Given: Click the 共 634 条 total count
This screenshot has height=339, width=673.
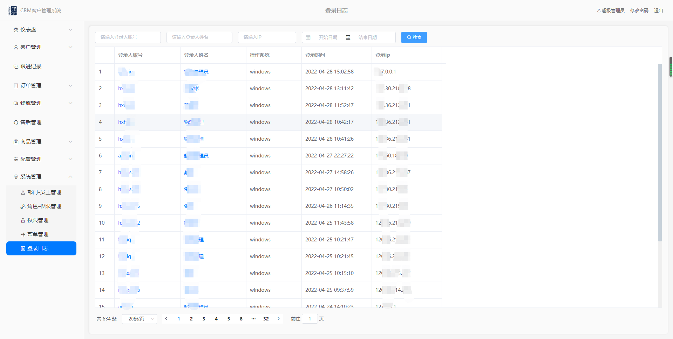Looking at the screenshot, I should point(107,319).
